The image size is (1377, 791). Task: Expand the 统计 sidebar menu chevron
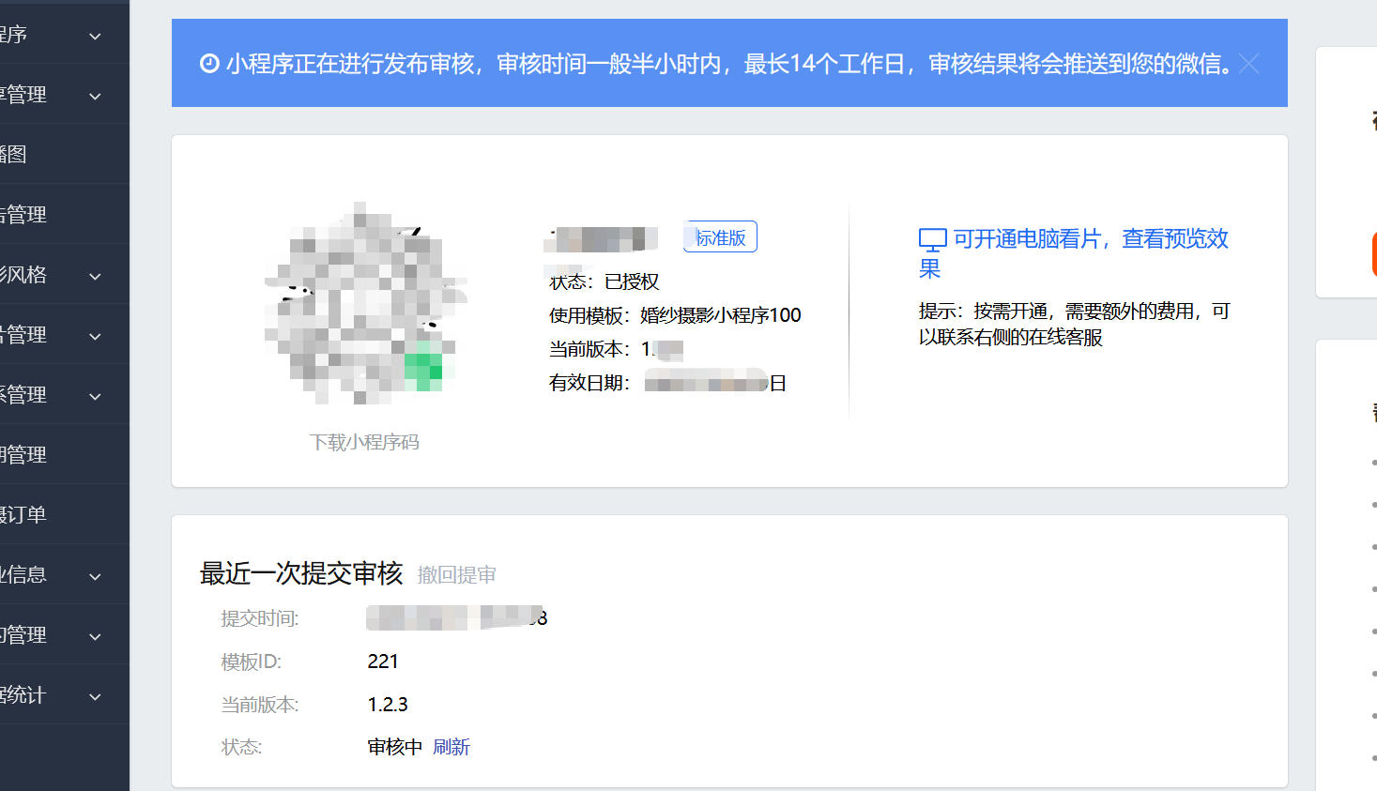tap(95, 696)
